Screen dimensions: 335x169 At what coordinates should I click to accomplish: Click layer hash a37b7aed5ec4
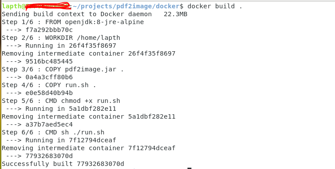tap(49, 124)
